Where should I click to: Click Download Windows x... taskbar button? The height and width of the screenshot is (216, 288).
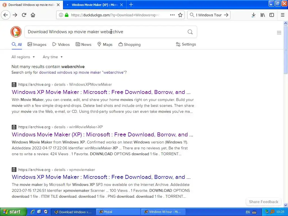[x=73, y=212]
